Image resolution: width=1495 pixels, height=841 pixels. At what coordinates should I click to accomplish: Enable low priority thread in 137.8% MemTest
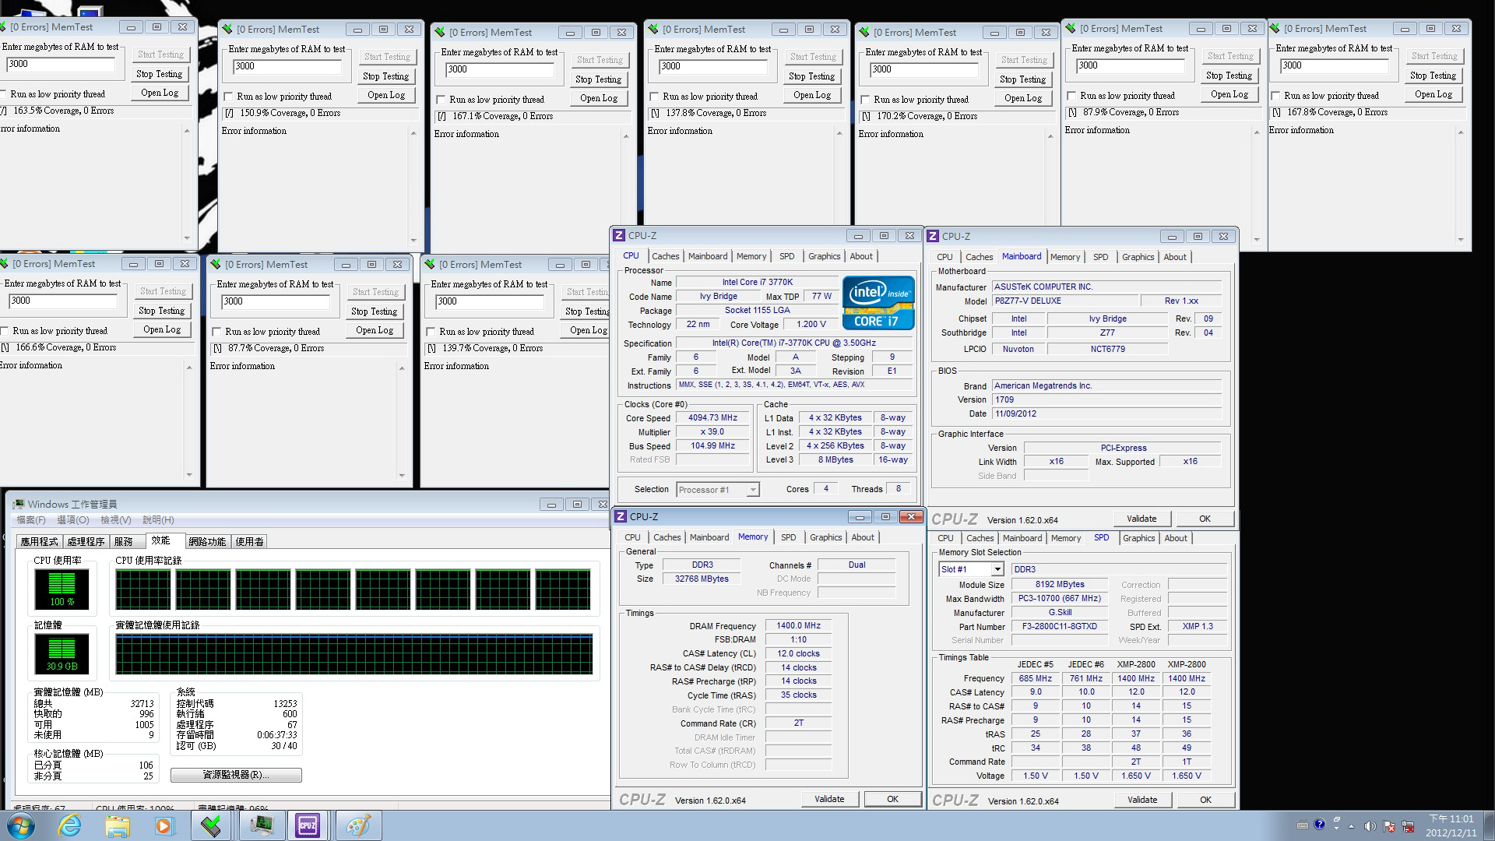tap(654, 97)
